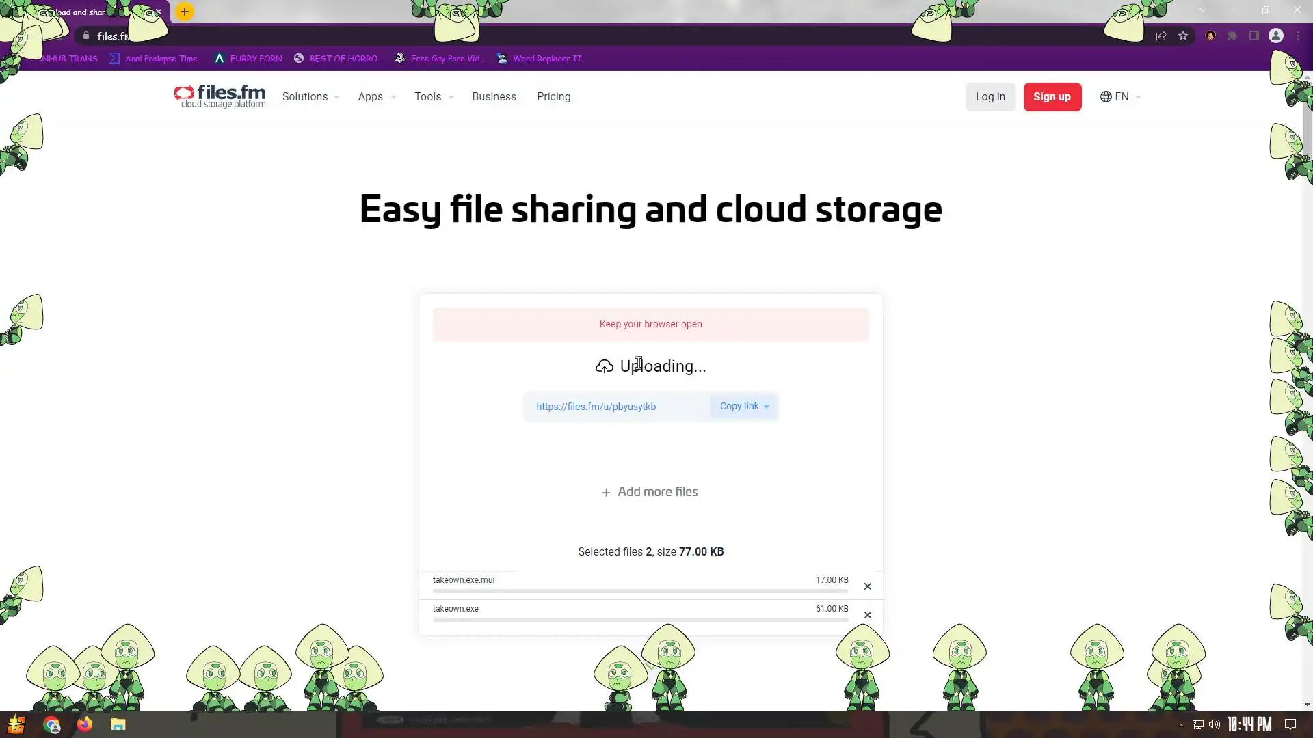This screenshot has width=1313, height=738.
Task: Go to the Pricing page
Action: [x=553, y=97]
